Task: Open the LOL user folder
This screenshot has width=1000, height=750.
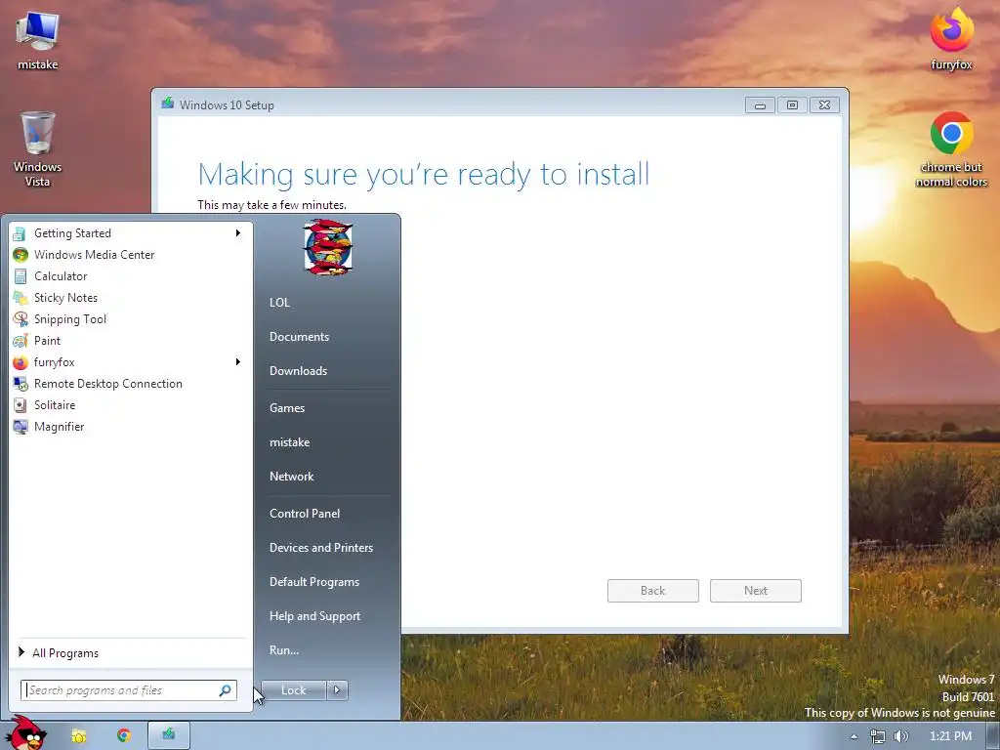Action: [x=280, y=303]
